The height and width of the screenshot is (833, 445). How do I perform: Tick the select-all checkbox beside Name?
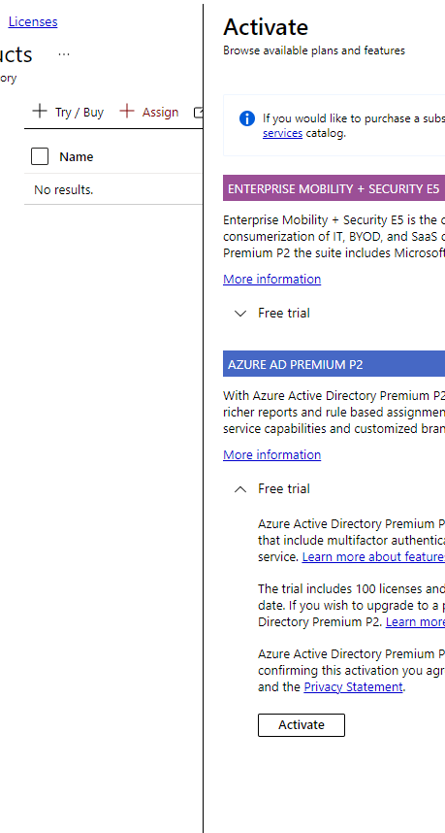pos(40,156)
